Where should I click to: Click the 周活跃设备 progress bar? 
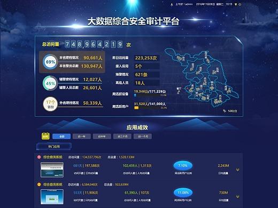pos(150,95)
